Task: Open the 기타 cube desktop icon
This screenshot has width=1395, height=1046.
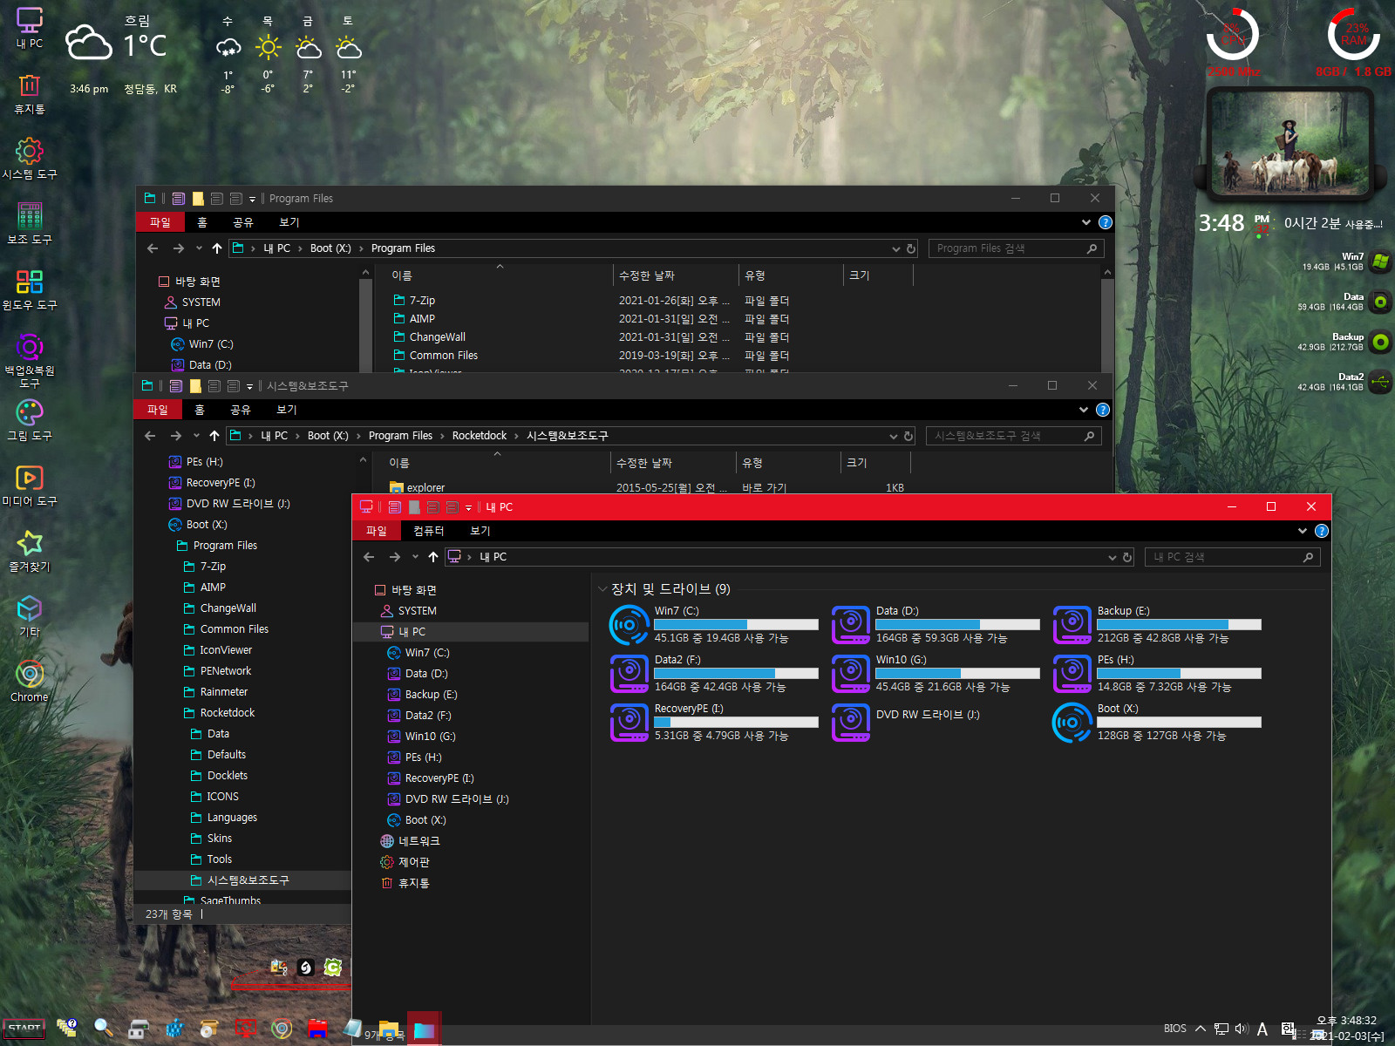Action: click(x=29, y=616)
